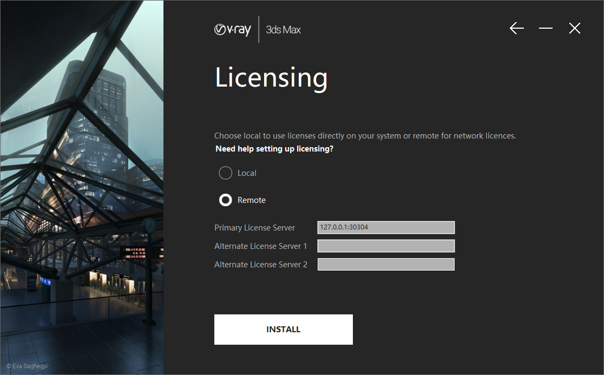Click the INSTALL button
The width and height of the screenshot is (604, 375).
[x=284, y=330]
